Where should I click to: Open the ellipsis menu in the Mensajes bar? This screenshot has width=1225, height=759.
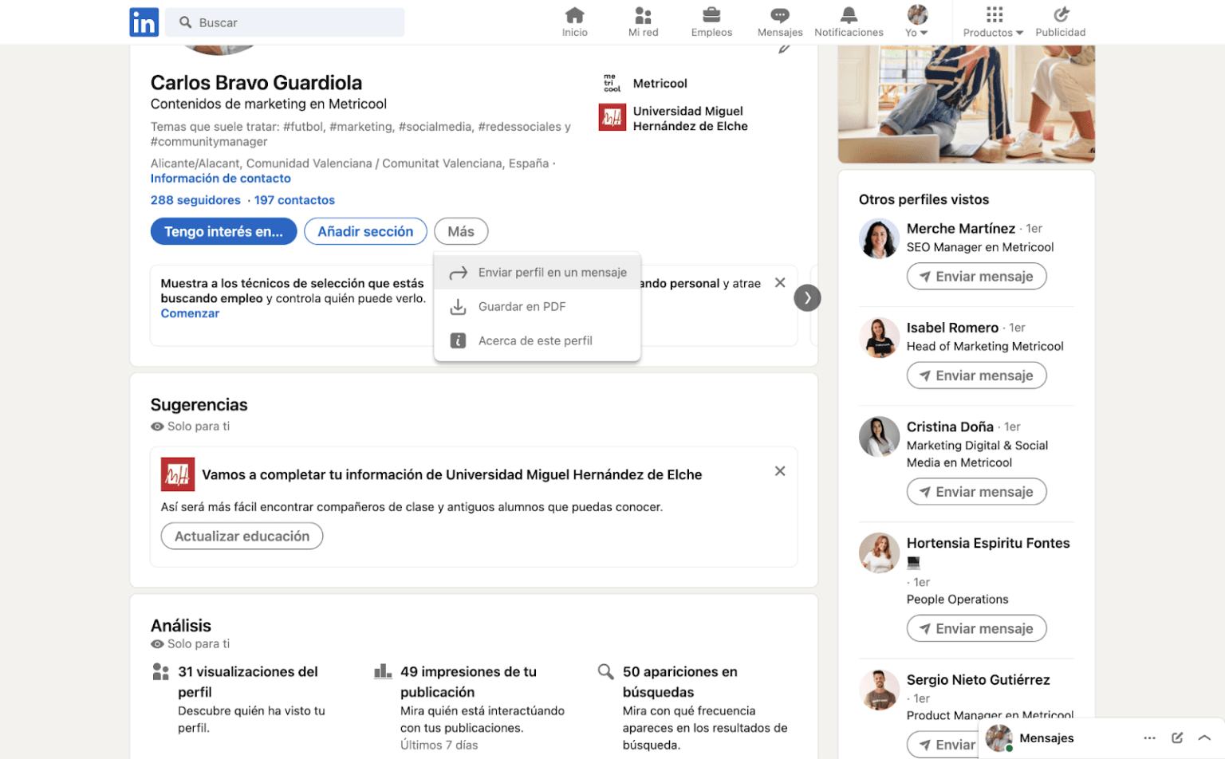(1149, 737)
